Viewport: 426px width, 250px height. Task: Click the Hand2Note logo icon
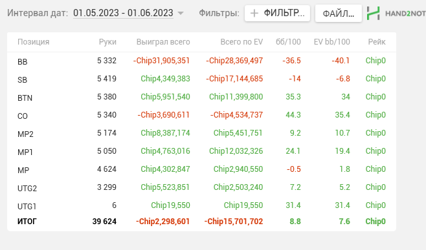373,14
